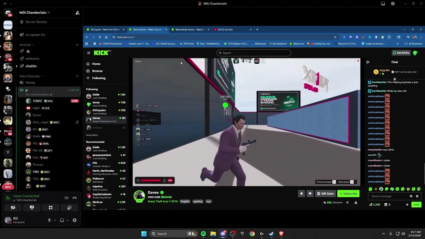Click the Kick search field

pyautogui.click(x=254, y=53)
